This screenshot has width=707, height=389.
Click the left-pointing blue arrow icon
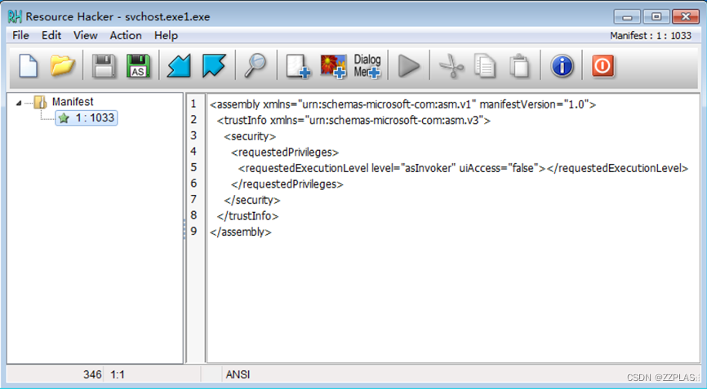[x=179, y=66]
